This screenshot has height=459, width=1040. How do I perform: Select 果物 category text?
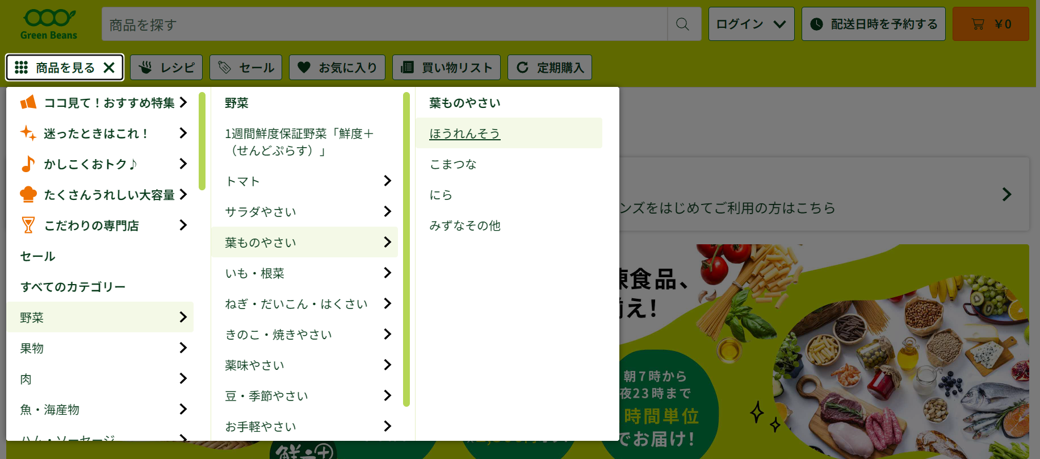[x=32, y=348]
